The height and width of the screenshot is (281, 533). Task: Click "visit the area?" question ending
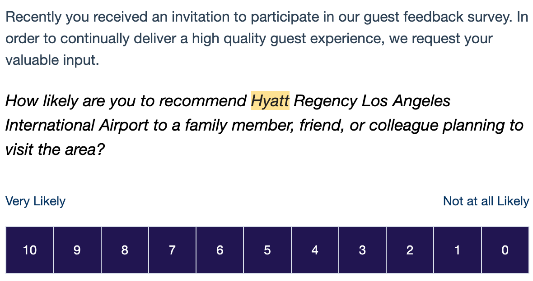55,149
